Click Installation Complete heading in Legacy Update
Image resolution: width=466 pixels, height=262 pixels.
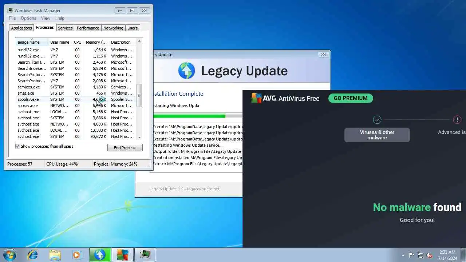tap(177, 94)
